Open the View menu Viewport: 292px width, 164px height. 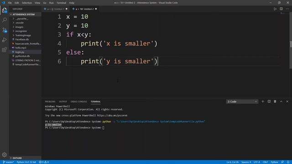(x=37, y=3)
